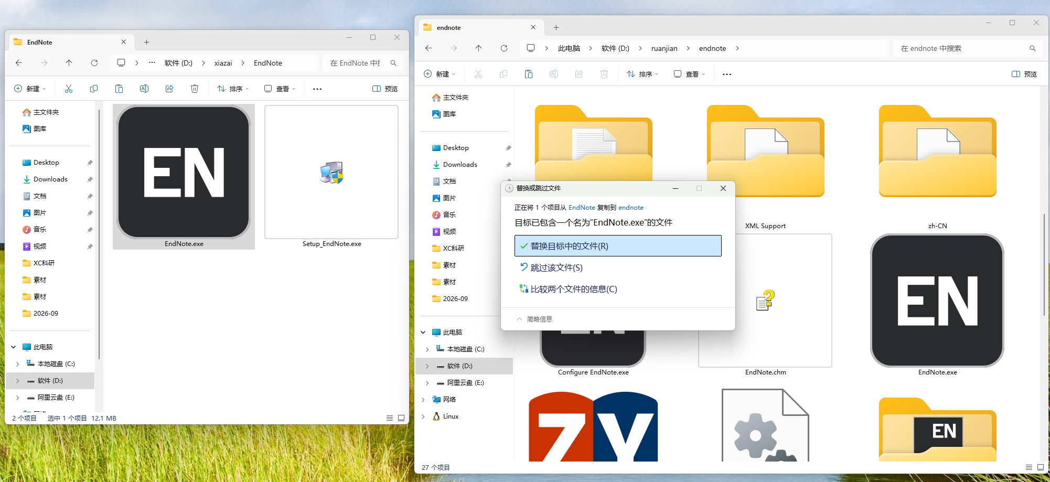Expand 阿里云盘 (E:) in right window tree

tap(427, 383)
